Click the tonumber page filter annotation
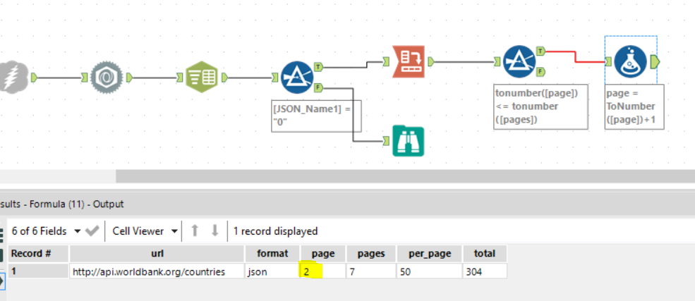 coord(540,106)
